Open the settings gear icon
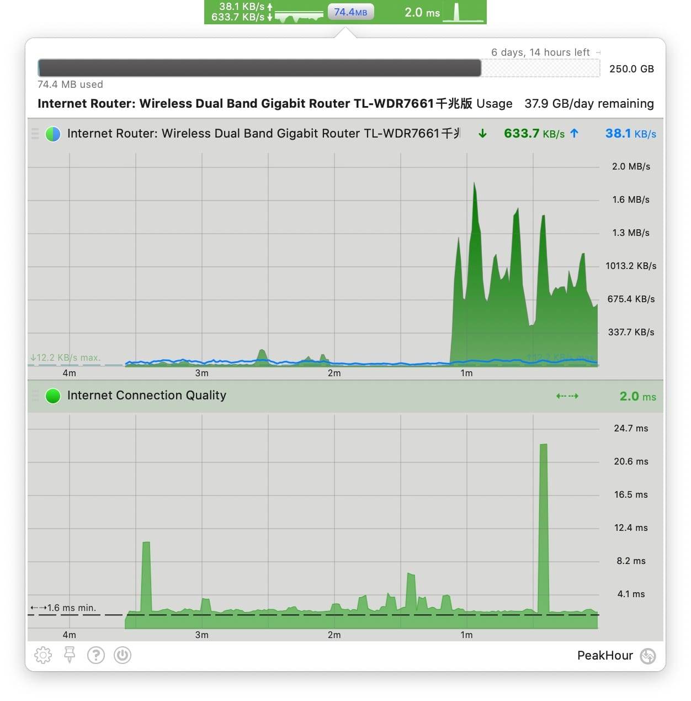Image resolution: width=691 pixels, height=701 pixels. coord(43,655)
